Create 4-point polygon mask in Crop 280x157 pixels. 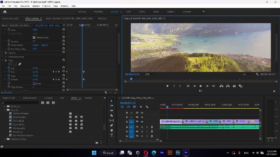point(15,64)
